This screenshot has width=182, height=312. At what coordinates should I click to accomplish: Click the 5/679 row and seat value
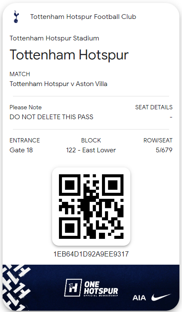164,150
